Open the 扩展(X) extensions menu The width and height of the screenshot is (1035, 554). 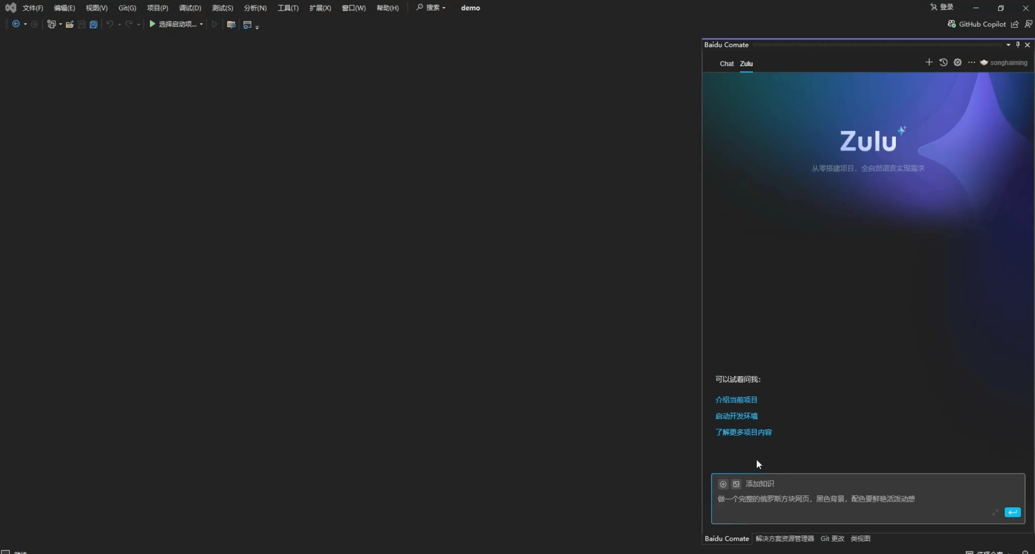click(x=320, y=8)
